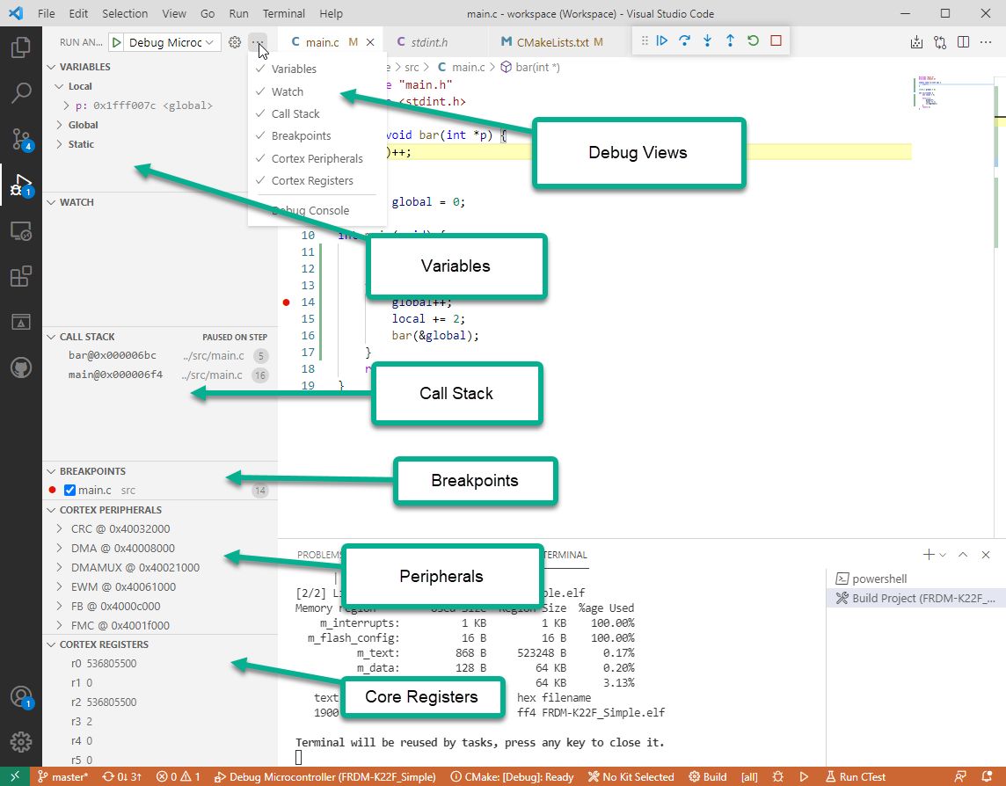Open the Terminal menu
The image size is (1006, 786).
point(283,13)
